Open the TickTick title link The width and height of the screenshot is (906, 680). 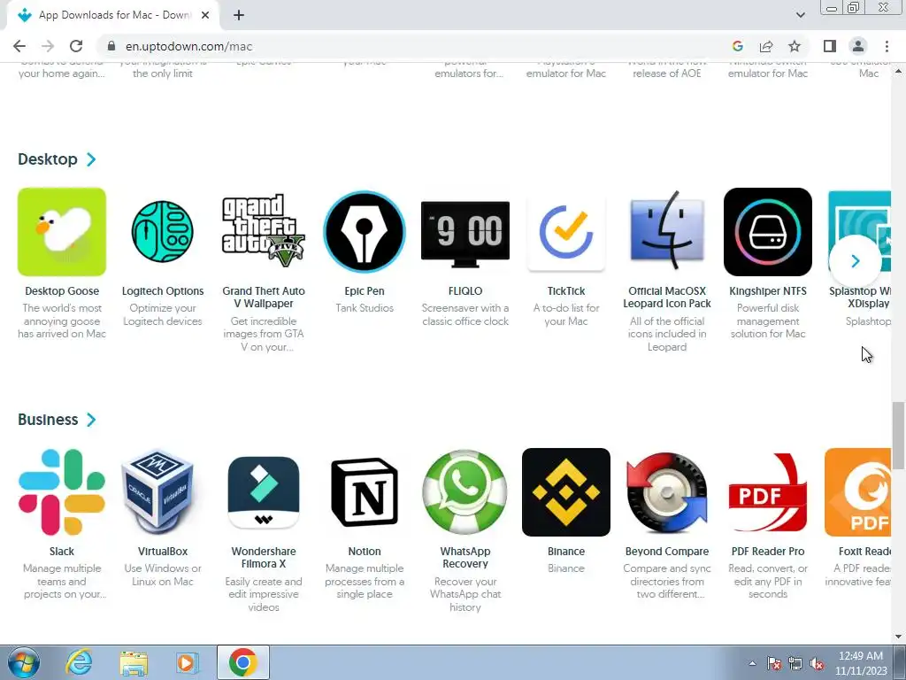(566, 291)
